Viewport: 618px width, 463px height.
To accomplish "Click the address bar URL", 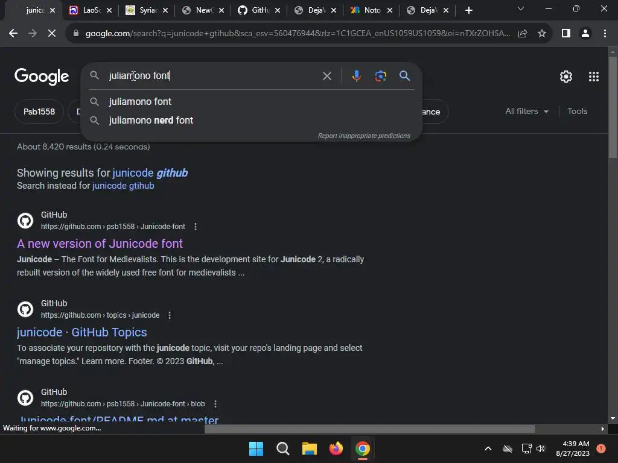I will pyautogui.click(x=298, y=34).
